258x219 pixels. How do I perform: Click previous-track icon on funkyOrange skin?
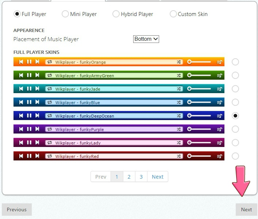pyautogui.click(x=21, y=62)
